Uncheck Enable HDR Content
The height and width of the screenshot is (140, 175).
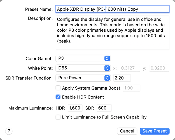(58, 97)
